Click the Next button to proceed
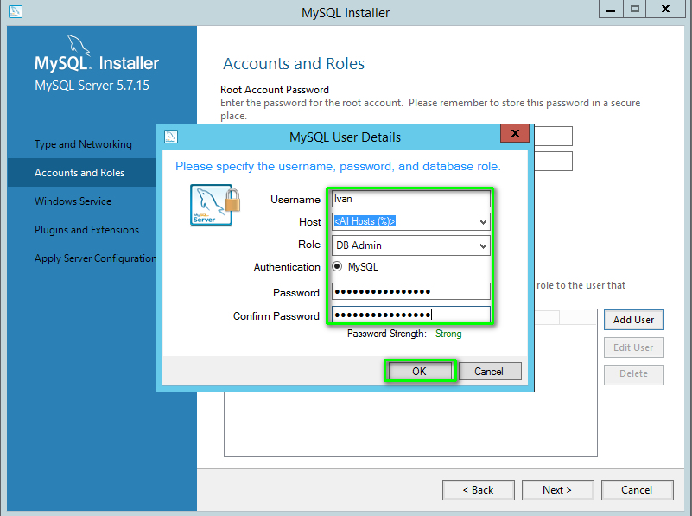692x516 pixels. [x=557, y=489]
